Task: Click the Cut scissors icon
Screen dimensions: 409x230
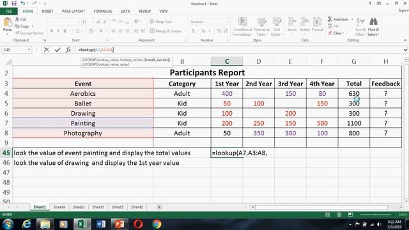Action: pyautogui.click(x=17, y=19)
